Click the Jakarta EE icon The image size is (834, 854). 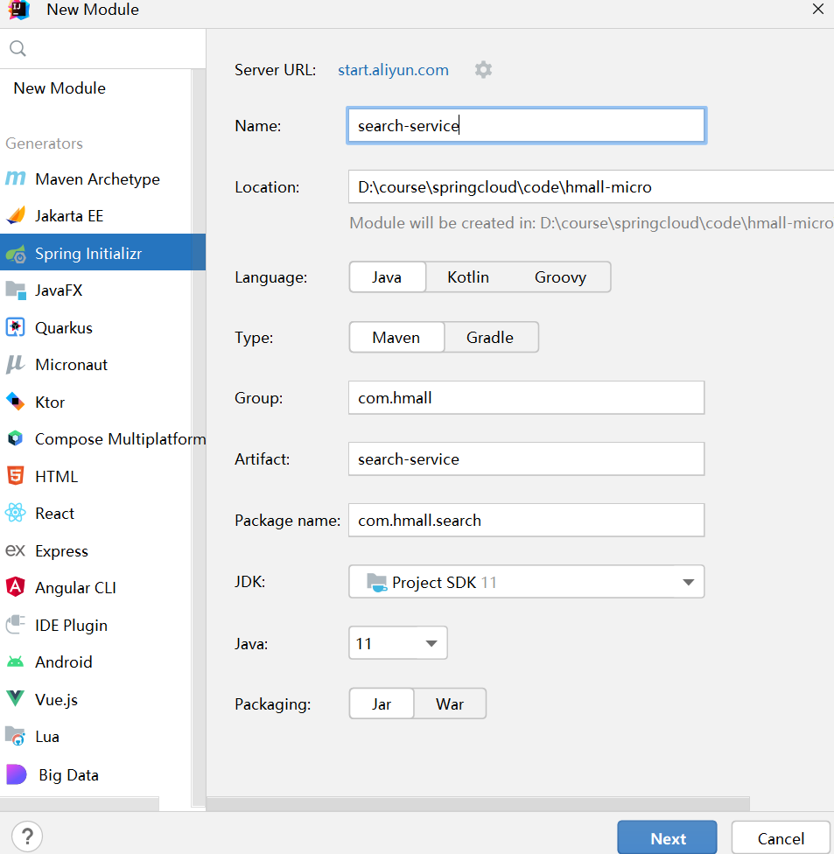pos(16,215)
